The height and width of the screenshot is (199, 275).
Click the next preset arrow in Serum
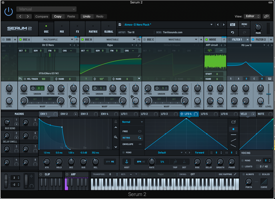(x=223, y=25)
